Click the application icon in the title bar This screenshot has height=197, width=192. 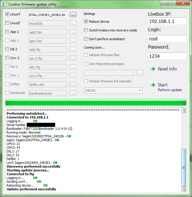click(x=4, y=4)
